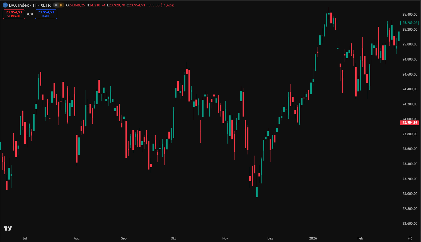This screenshot has width=421, height=242.
Task: Click the "DAX Index · 1T · XETR" title
Action: (30, 5)
